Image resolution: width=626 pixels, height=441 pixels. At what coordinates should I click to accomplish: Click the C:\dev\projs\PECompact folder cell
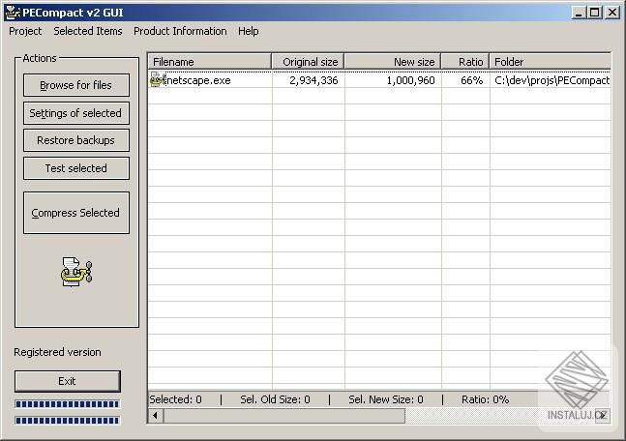point(552,80)
